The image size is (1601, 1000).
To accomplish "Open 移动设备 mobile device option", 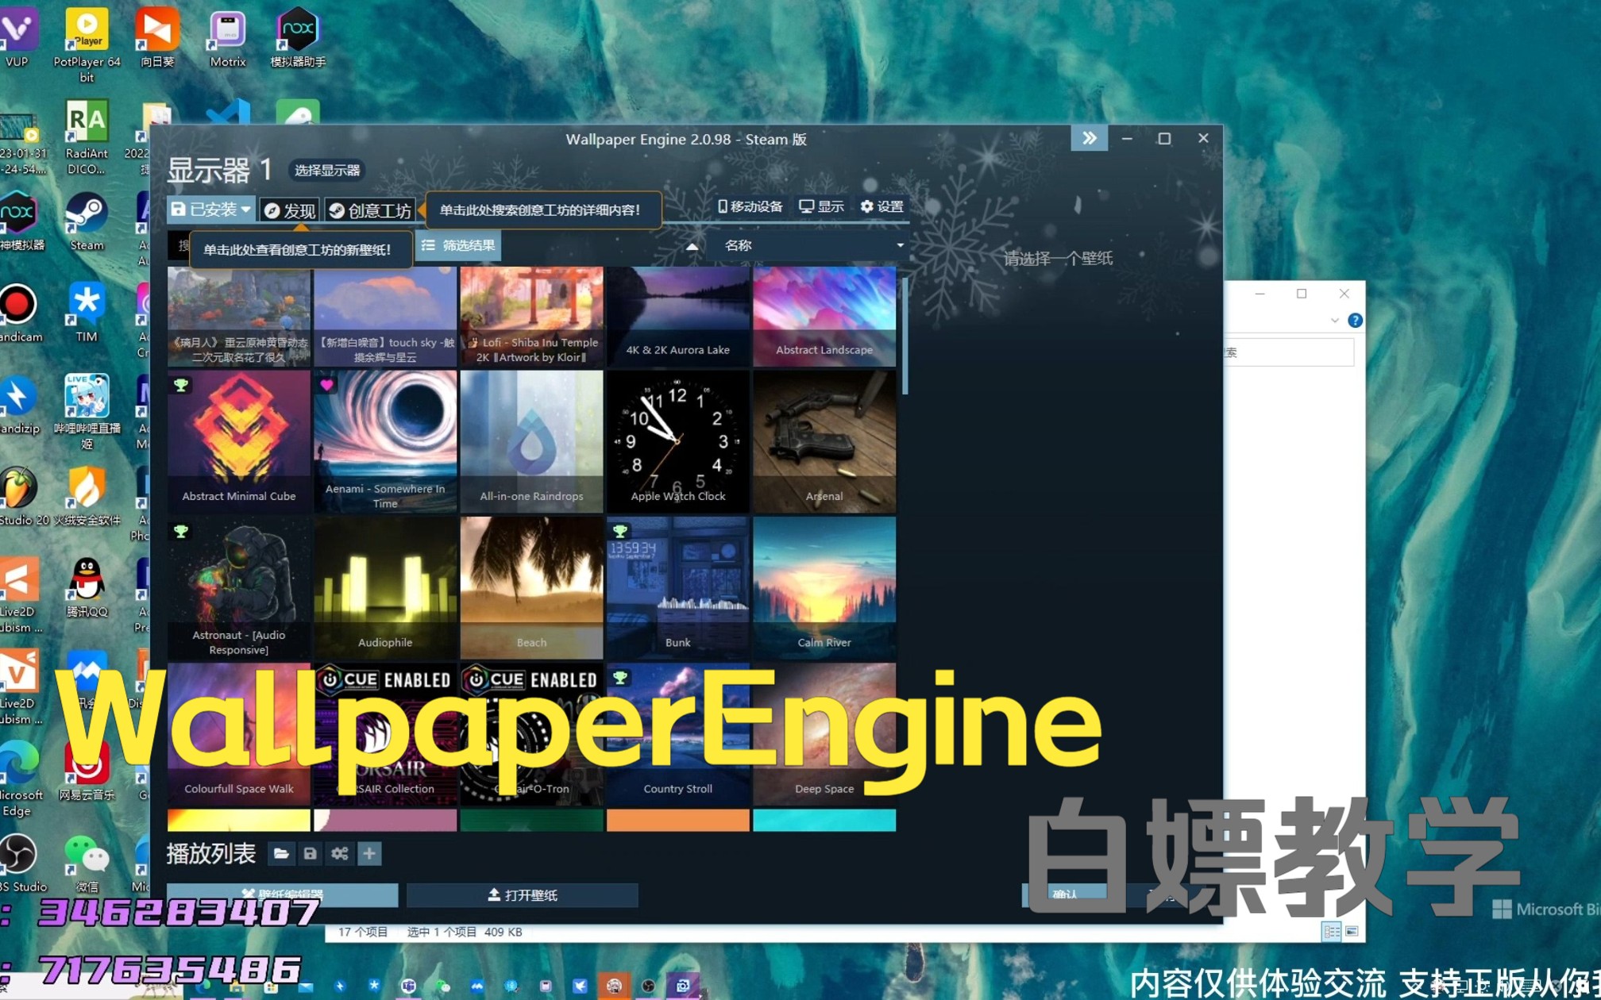I will pos(750,206).
